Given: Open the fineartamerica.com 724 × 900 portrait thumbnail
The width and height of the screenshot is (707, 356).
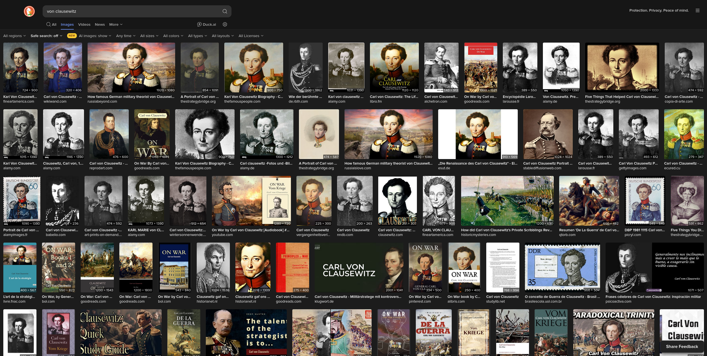Looking at the screenshot, I should (21, 67).
